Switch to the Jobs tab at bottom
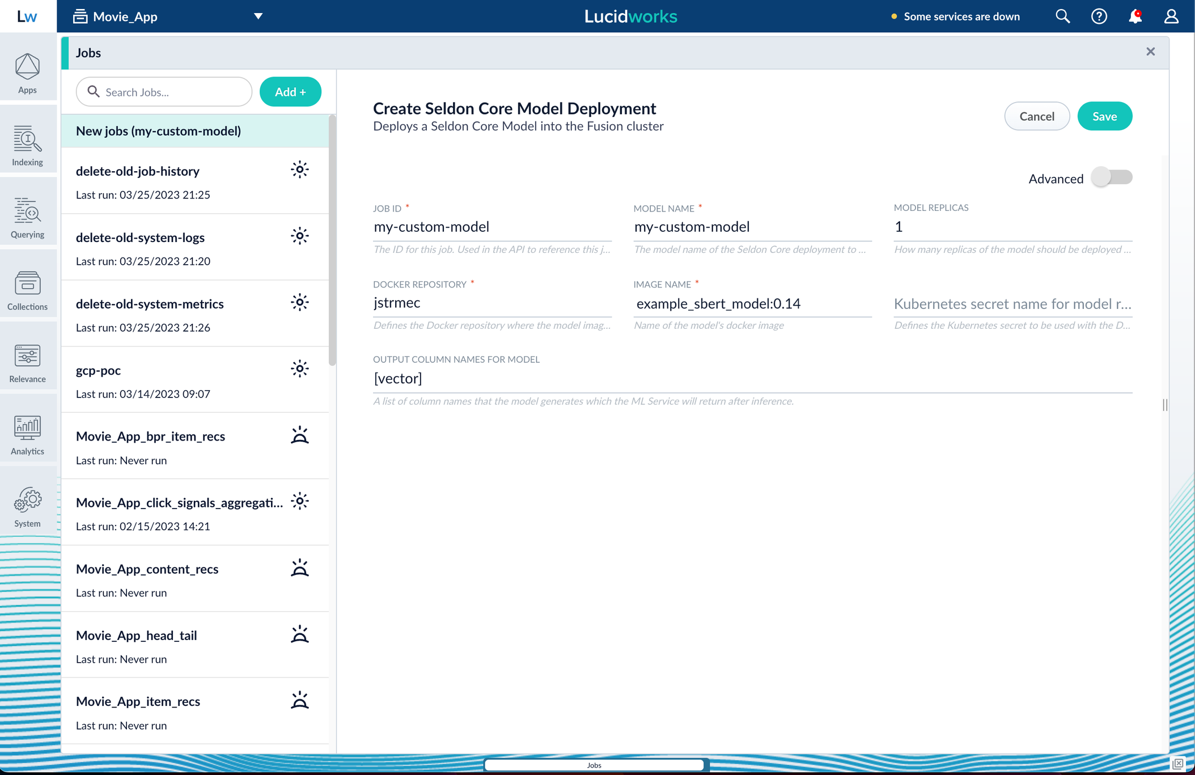1195x775 pixels. 594,765
